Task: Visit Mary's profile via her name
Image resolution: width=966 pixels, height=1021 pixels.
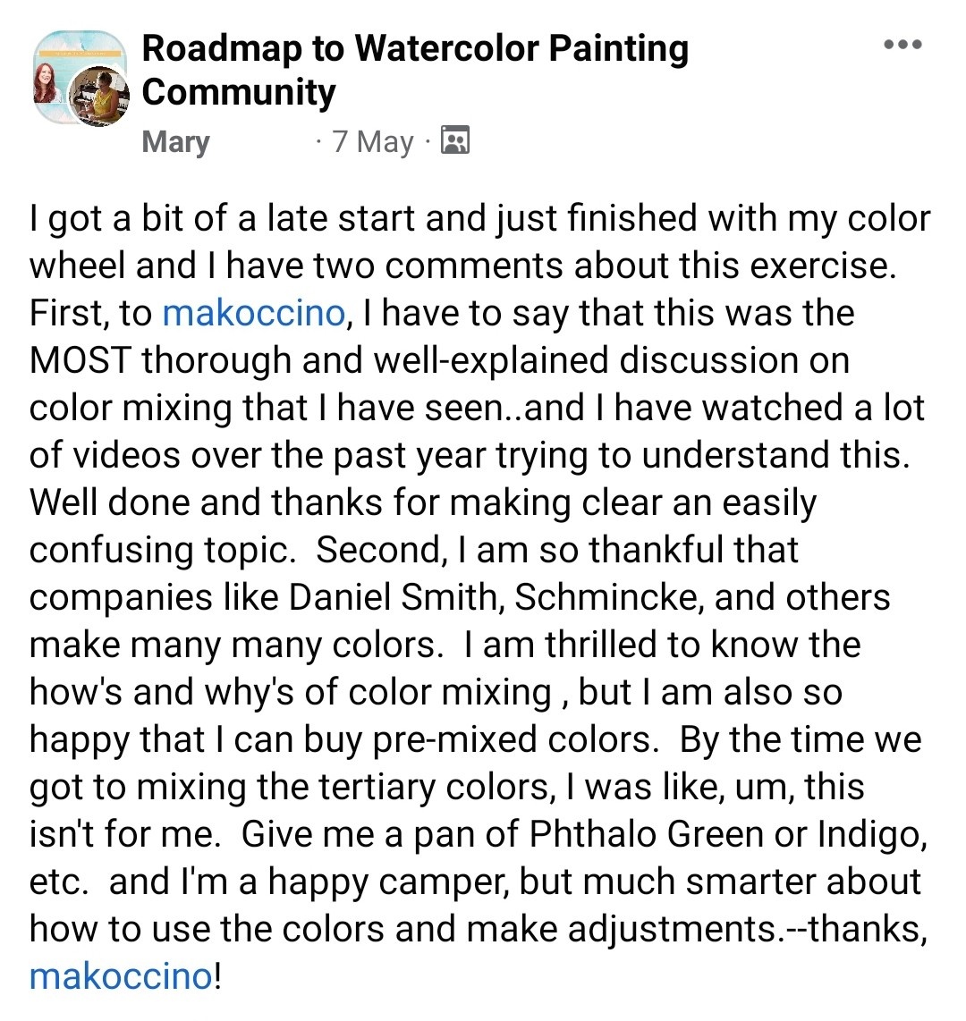Action: tap(175, 141)
